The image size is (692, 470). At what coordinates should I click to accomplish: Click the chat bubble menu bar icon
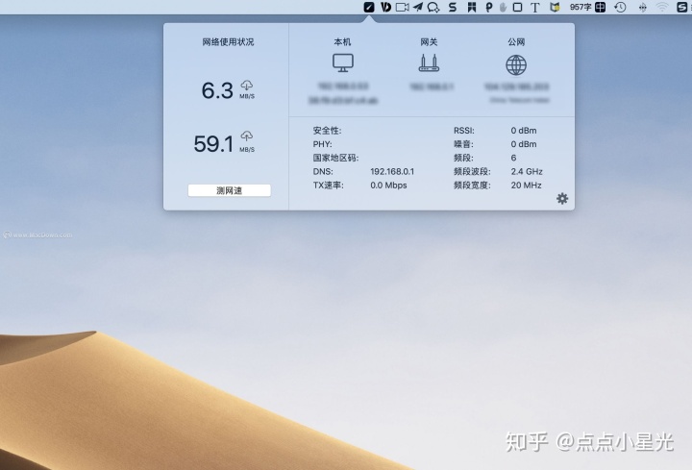433,8
